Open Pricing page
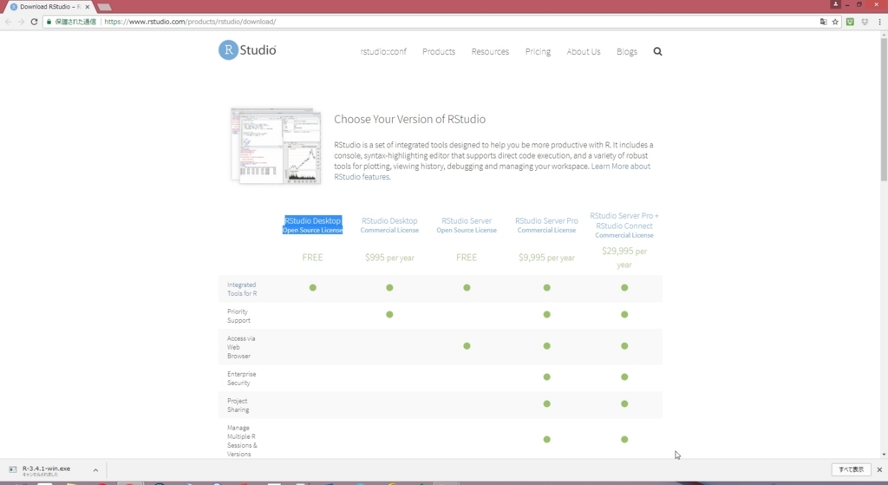 [538, 51]
